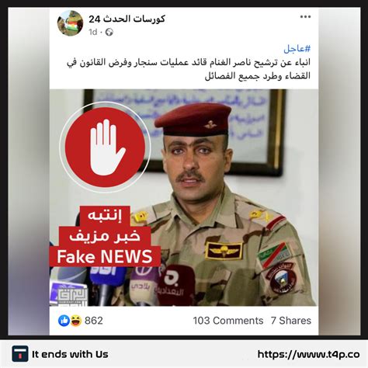The image size is (368, 368).
Task: Click the It ends with Us text
Action: [70, 354]
